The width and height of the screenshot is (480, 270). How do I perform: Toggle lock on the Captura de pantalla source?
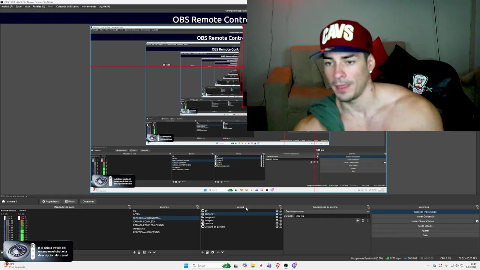click(x=280, y=226)
